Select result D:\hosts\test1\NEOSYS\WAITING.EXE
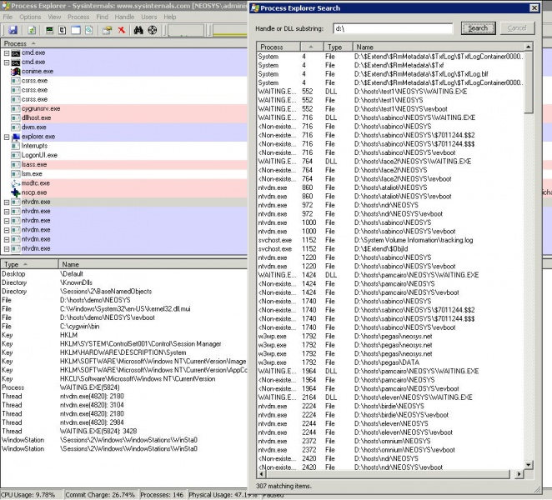The width and height of the screenshot is (552, 500). (411, 92)
